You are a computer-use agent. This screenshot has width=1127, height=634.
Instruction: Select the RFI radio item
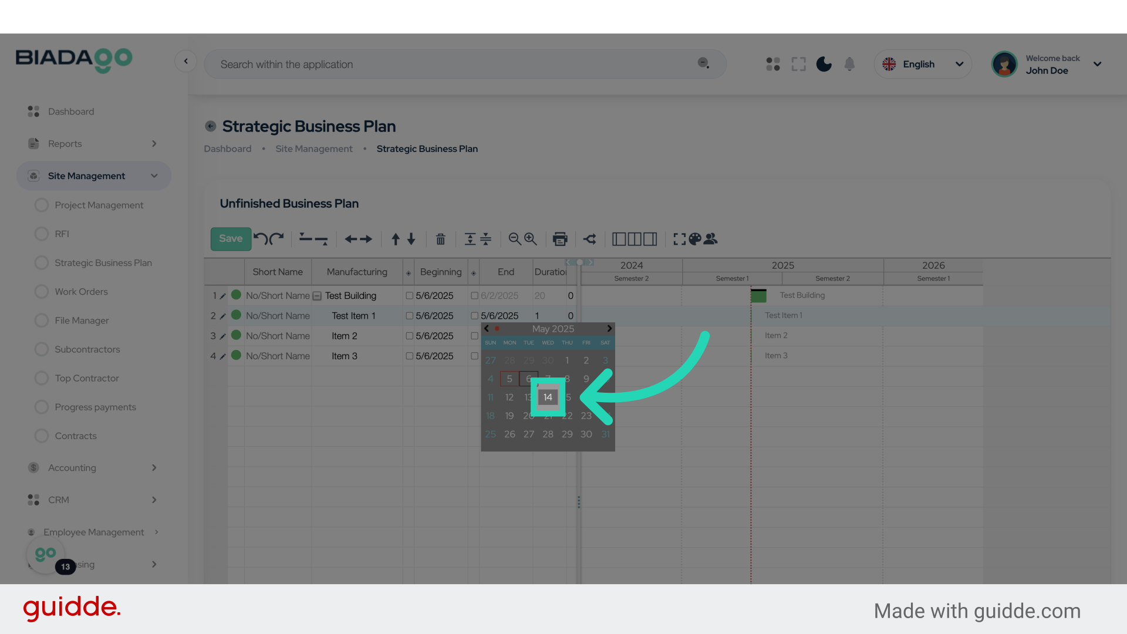(x=41, y=234)
